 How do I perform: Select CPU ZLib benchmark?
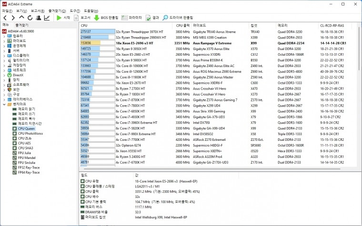[x=25, y=138]
